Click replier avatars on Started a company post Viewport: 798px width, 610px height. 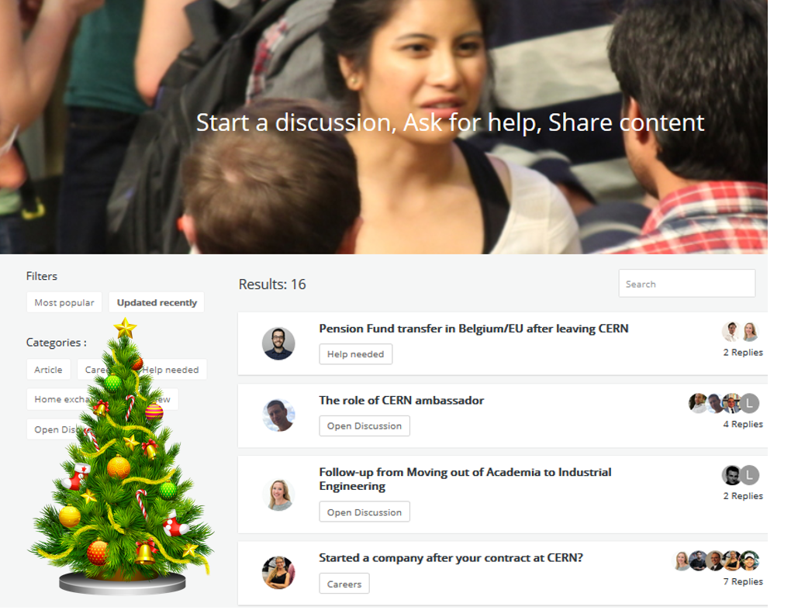[716, 560]
